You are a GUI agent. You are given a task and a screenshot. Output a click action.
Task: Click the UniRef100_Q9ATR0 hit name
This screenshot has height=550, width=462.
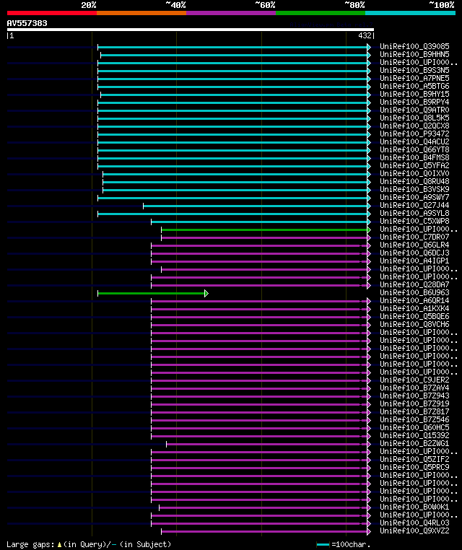(414, 110)
